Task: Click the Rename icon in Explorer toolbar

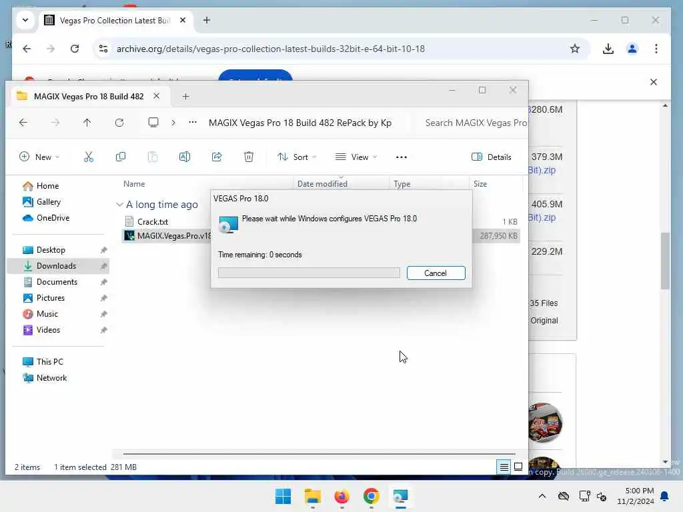Action: 185,157
